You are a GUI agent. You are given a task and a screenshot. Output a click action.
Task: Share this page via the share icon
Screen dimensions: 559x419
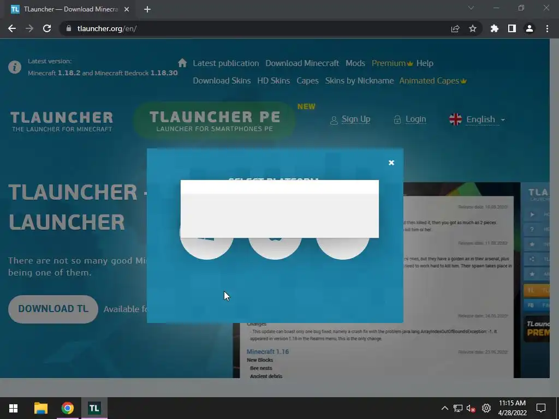[455, 28]
